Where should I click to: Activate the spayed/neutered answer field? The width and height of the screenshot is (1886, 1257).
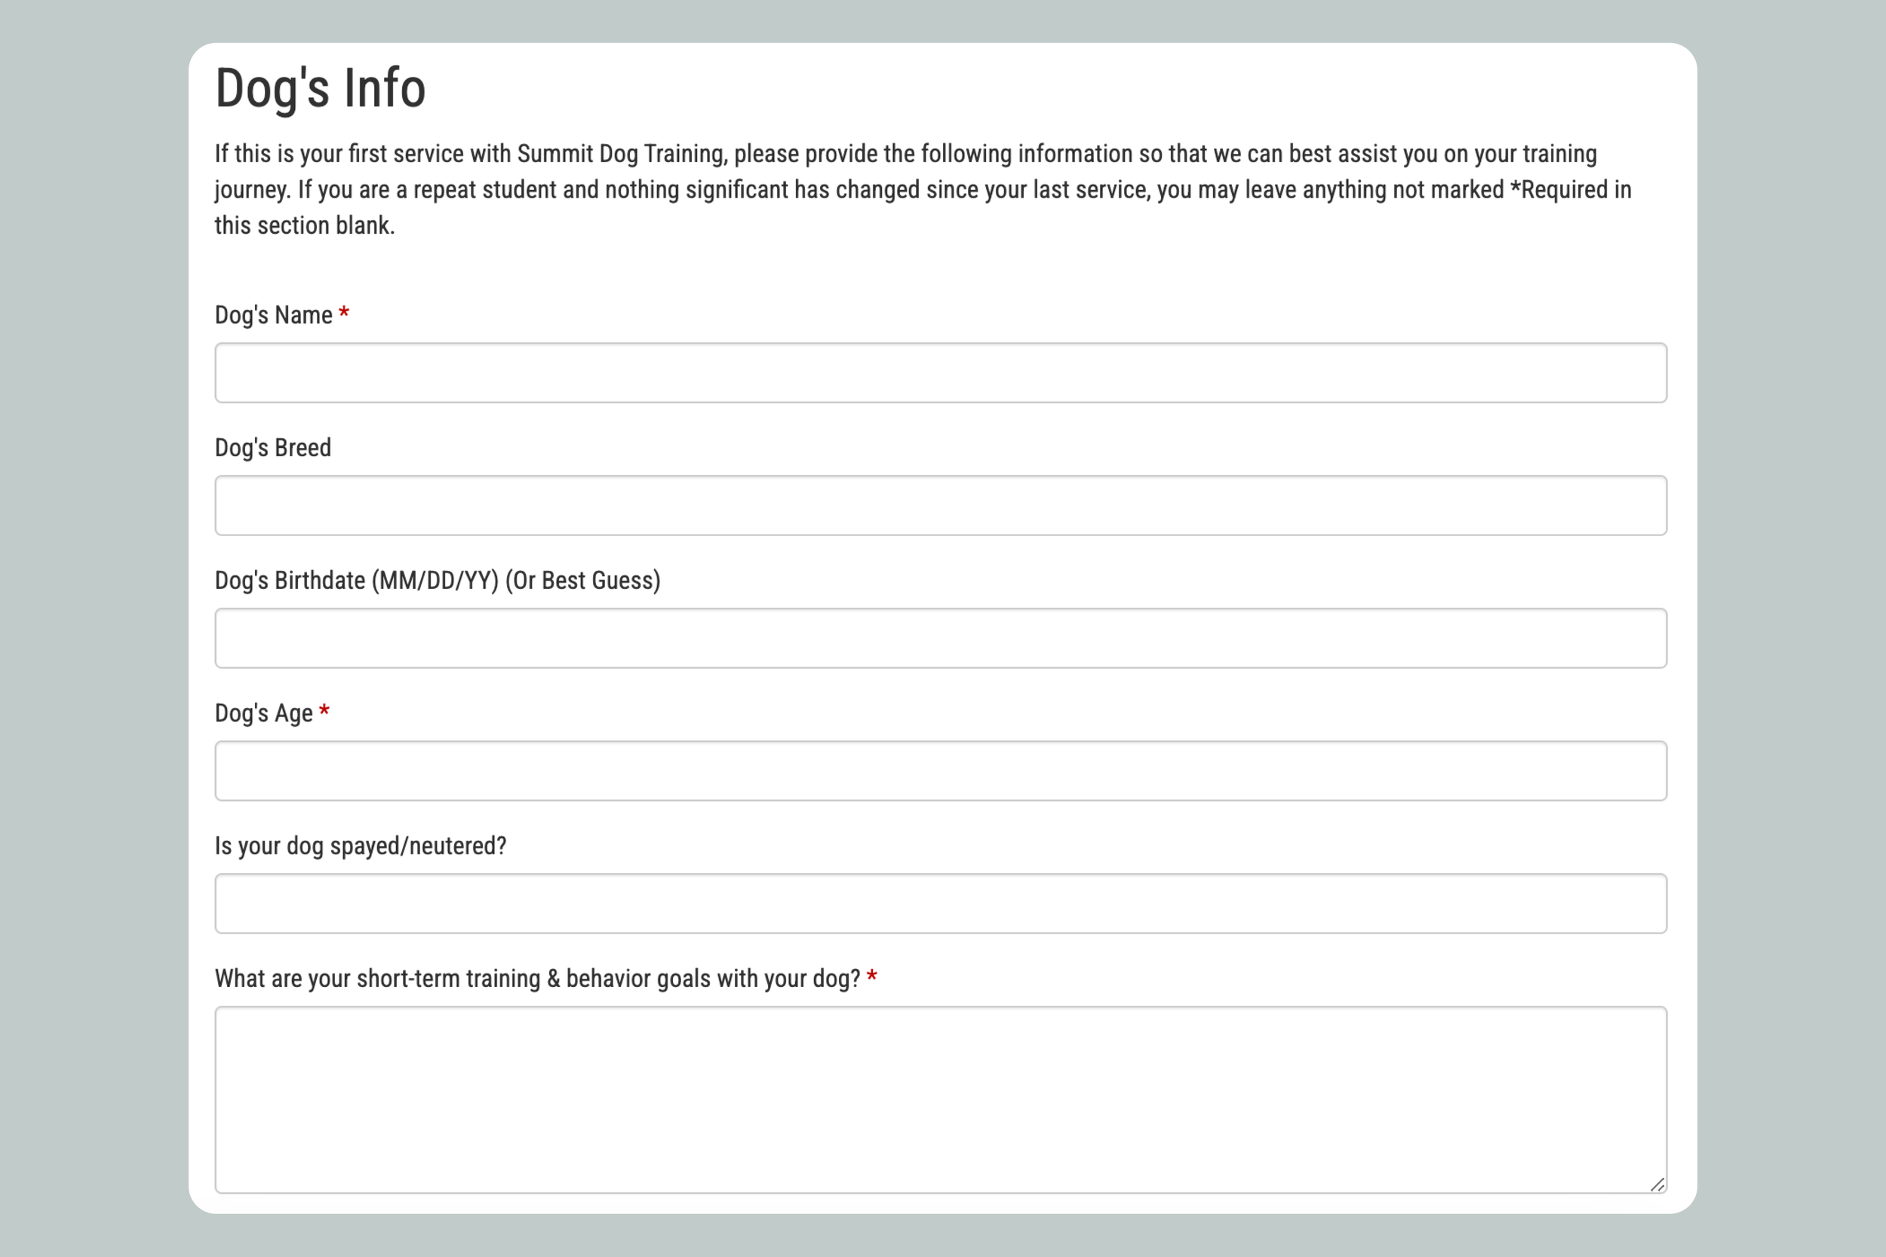click(941, 903)
